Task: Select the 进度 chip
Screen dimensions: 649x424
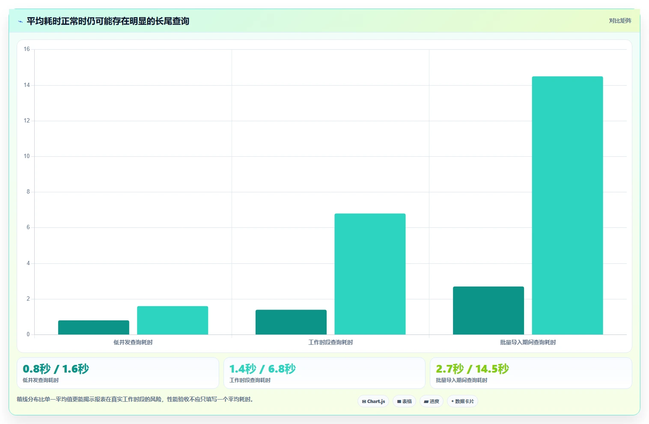Action: [432, 401]
